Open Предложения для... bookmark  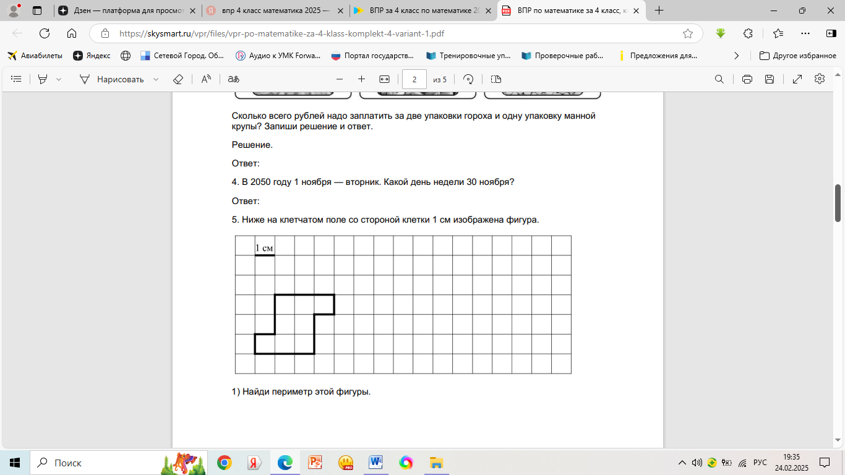(x=658, y=56)
